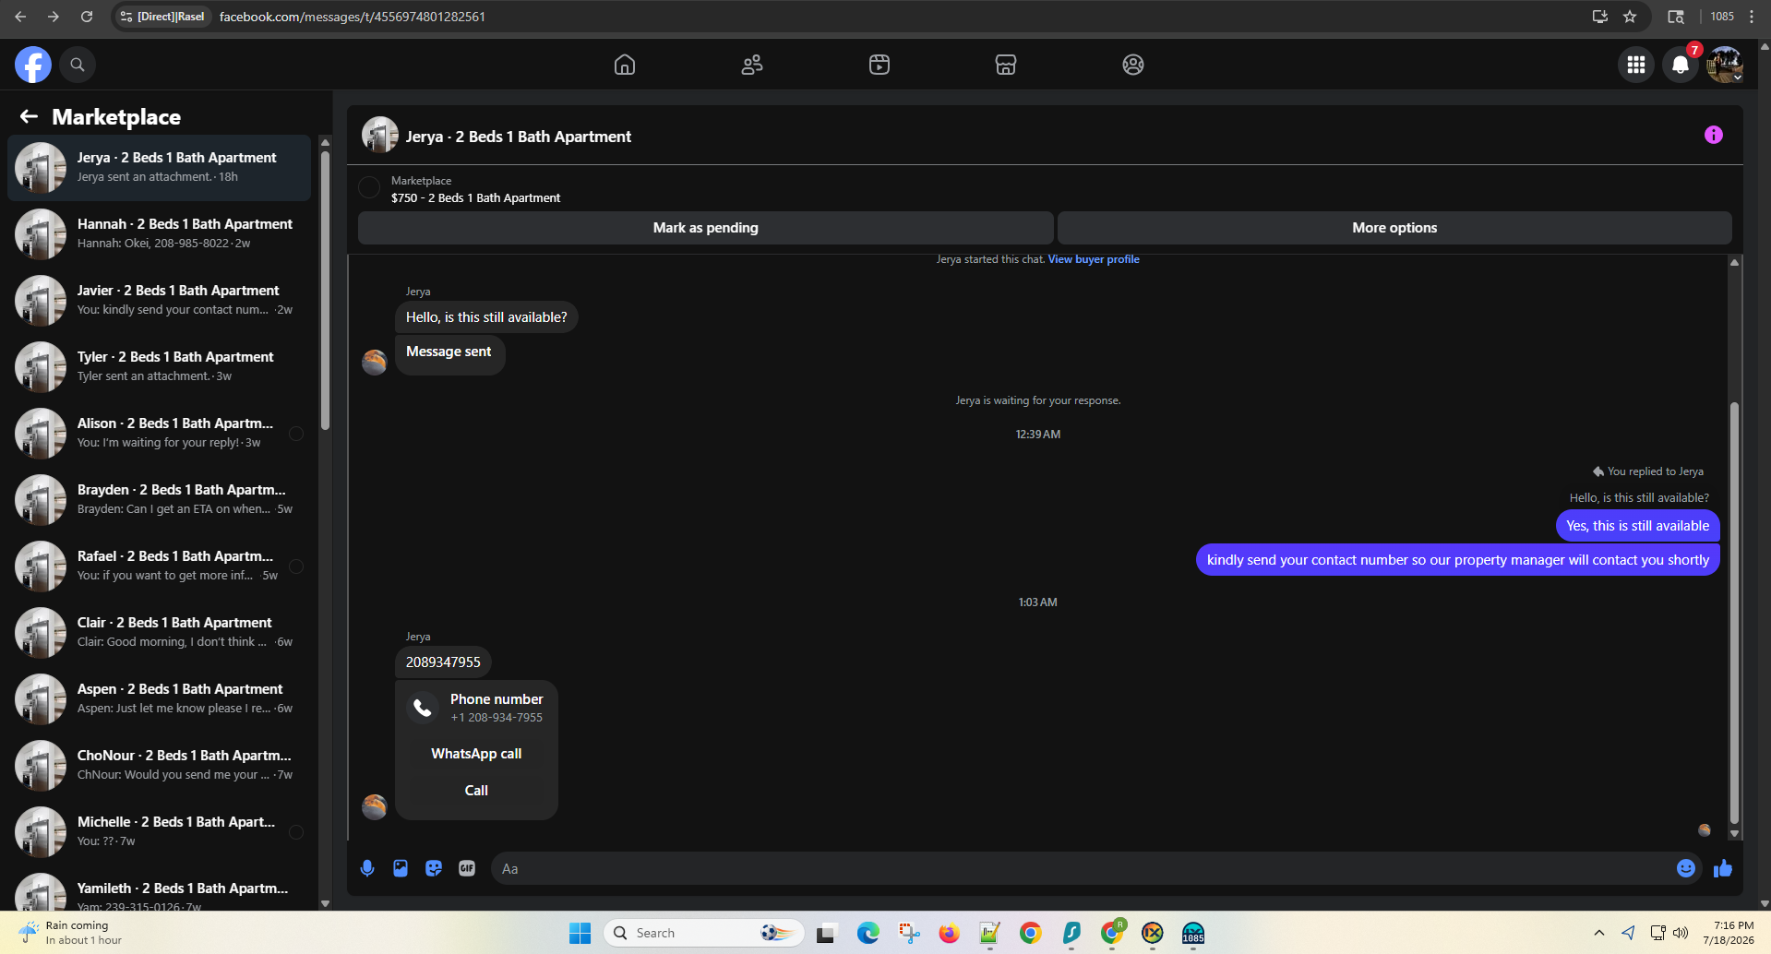Choose a GIF icon
Screen dimensions: 1771x954
pyautogui.click(x=467, y=868)
